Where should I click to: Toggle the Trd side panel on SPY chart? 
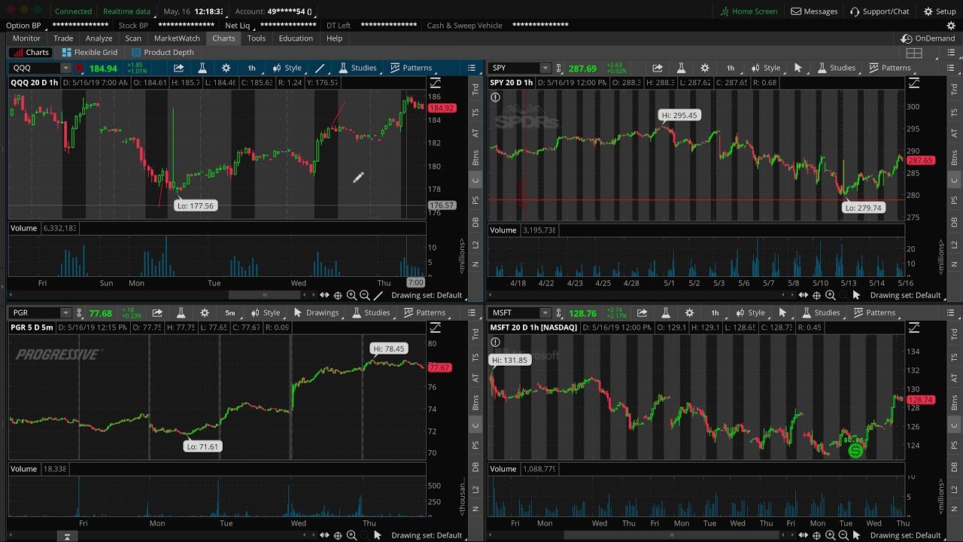coord(955,90)
